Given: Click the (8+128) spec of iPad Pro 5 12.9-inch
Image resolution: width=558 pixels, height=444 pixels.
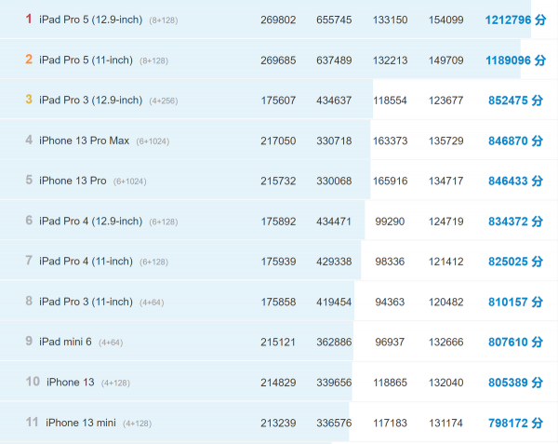Looking at the screenshot, I should click(x=164, y=20).
